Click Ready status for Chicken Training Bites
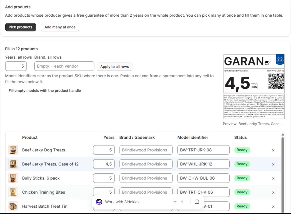 point(242,192)
